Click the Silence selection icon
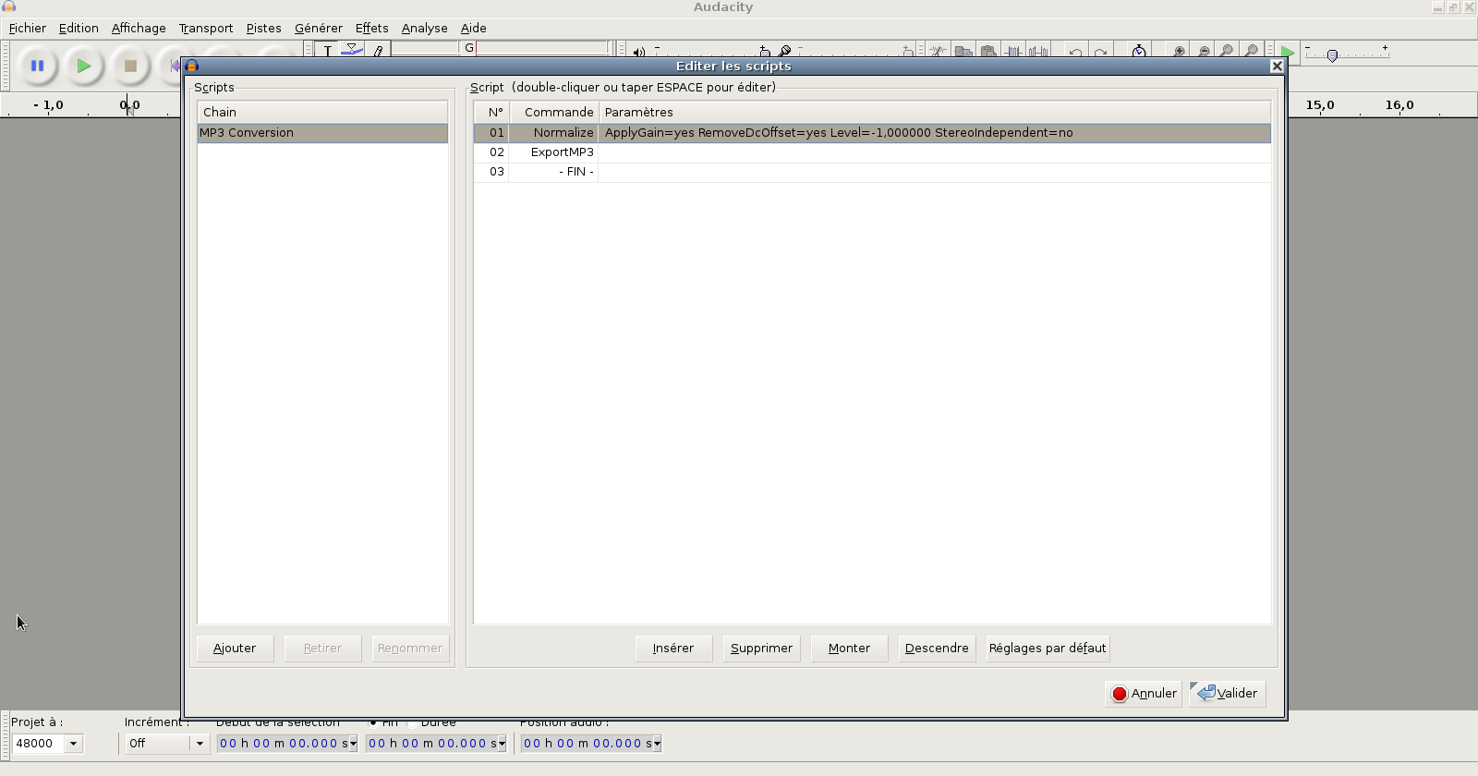The width and height of the screenshot is (1478, 776). click(x=1038, y=51)
